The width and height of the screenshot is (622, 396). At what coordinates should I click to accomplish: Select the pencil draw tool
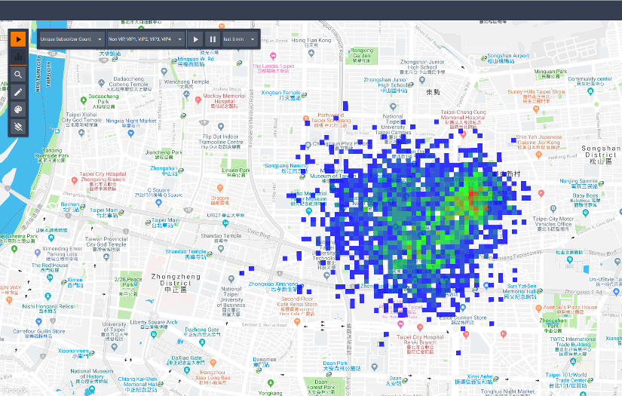tap(18, 92)
